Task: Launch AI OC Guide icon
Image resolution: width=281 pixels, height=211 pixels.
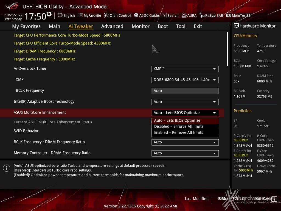Action: click(136, 15)
